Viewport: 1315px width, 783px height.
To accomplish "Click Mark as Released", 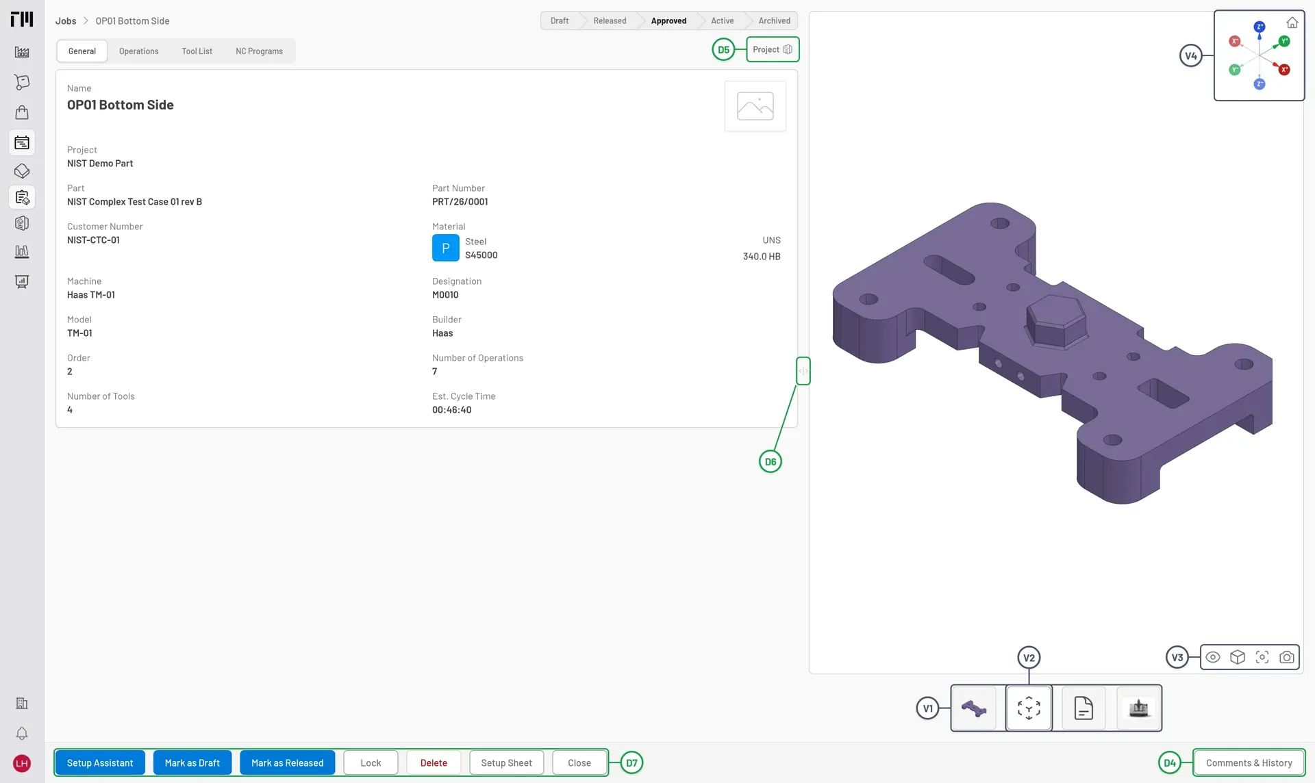I will pos(288,763).
